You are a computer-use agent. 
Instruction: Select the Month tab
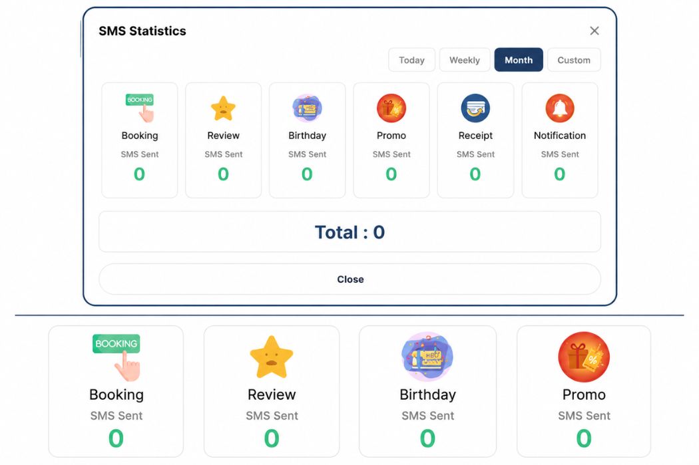[519, 60]
